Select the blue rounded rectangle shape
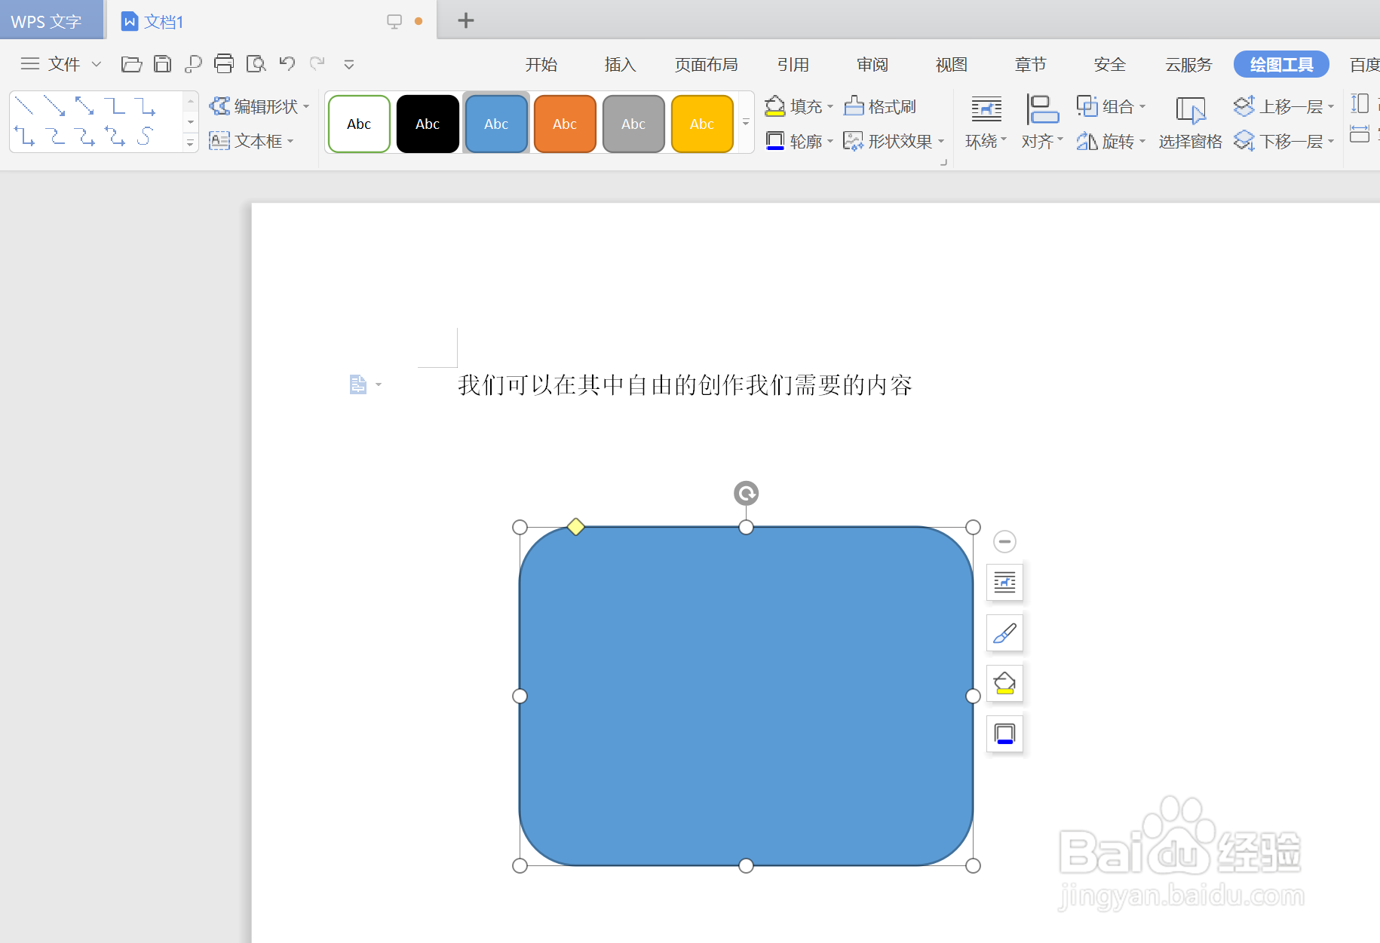 click(746, 696)
